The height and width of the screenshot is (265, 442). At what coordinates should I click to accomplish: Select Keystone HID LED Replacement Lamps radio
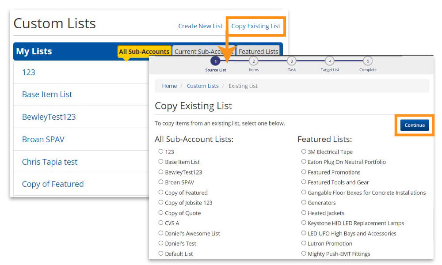[304, 223]
